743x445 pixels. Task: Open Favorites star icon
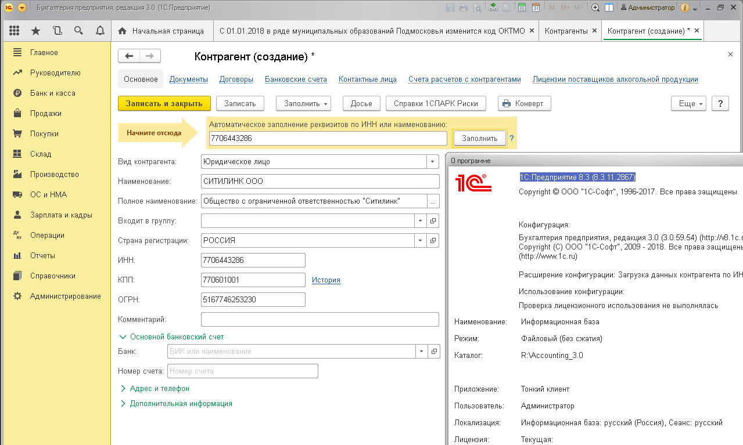35,31
